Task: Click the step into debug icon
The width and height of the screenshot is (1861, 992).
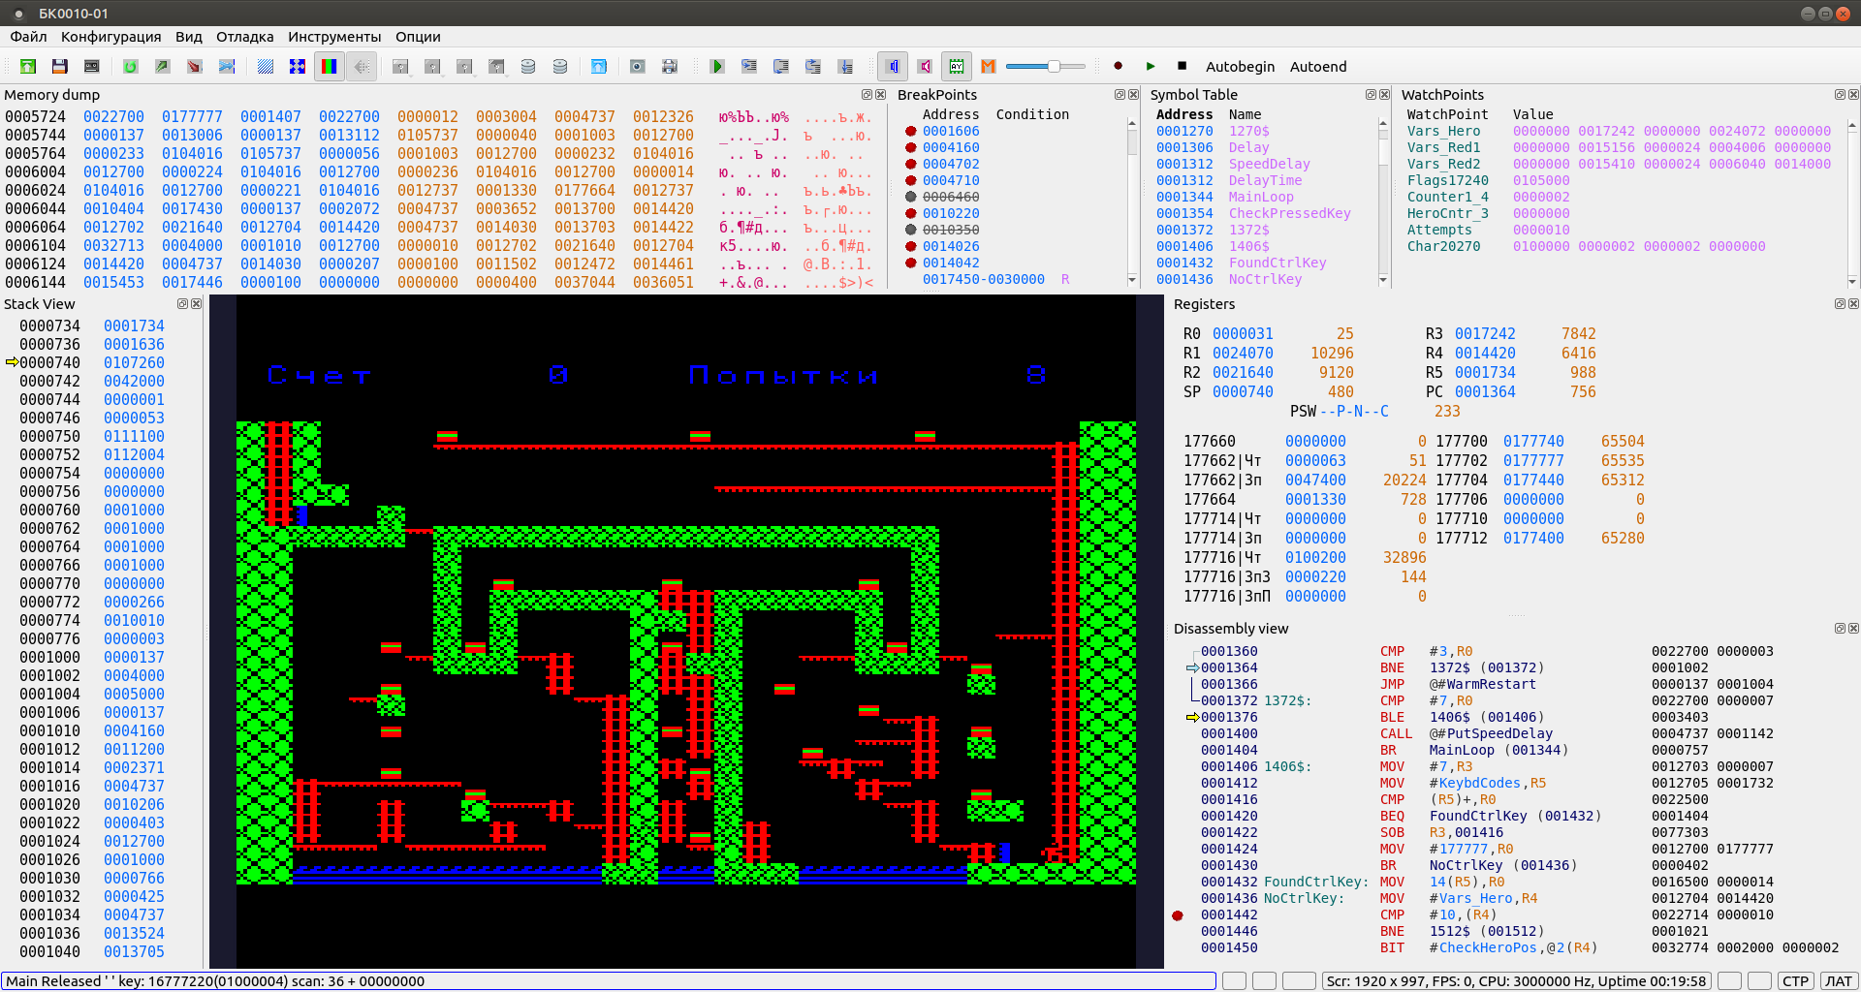Action: (x=749, y=66)
